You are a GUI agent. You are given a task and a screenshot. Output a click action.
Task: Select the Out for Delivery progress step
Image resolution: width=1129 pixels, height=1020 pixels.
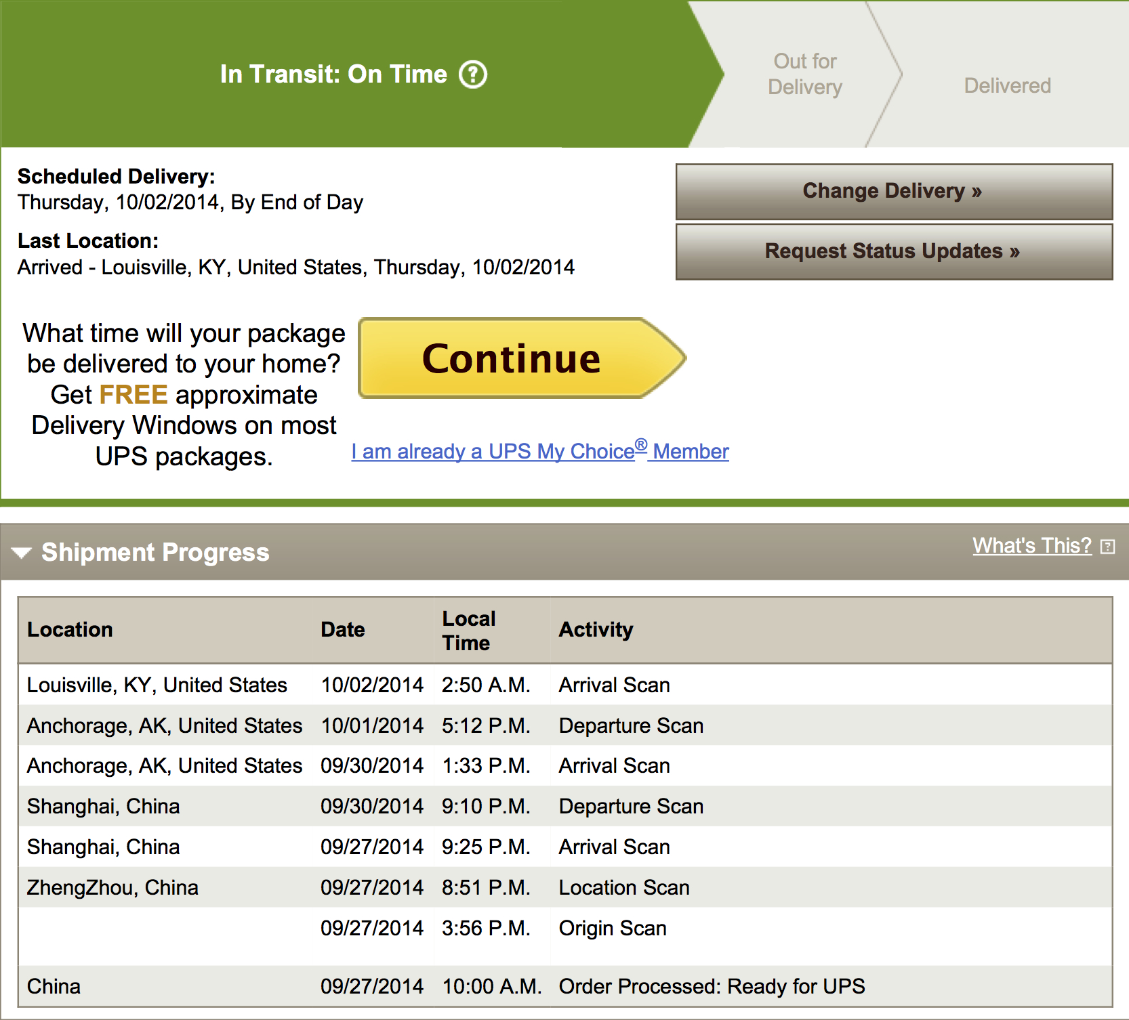pos(805,74)
